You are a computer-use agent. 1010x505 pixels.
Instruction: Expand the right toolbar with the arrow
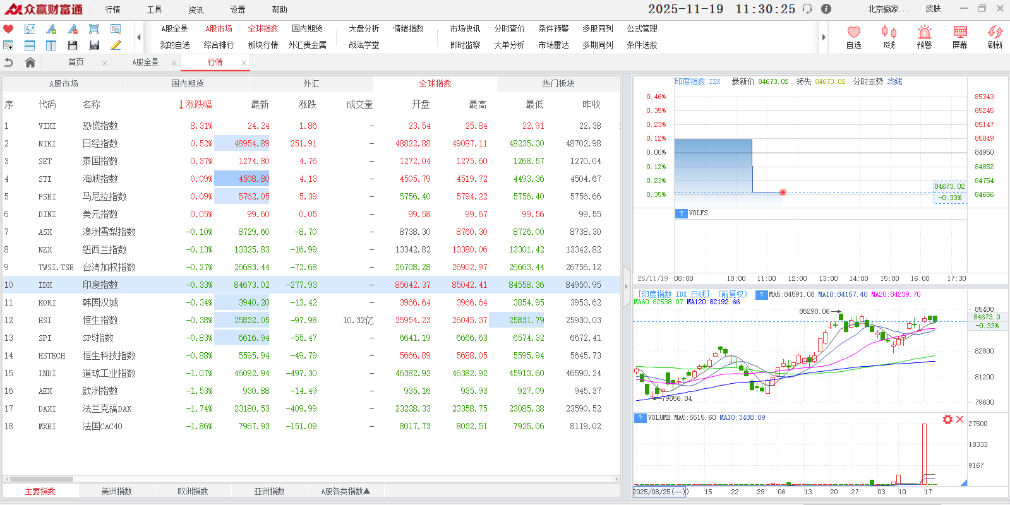click(823, 37)
